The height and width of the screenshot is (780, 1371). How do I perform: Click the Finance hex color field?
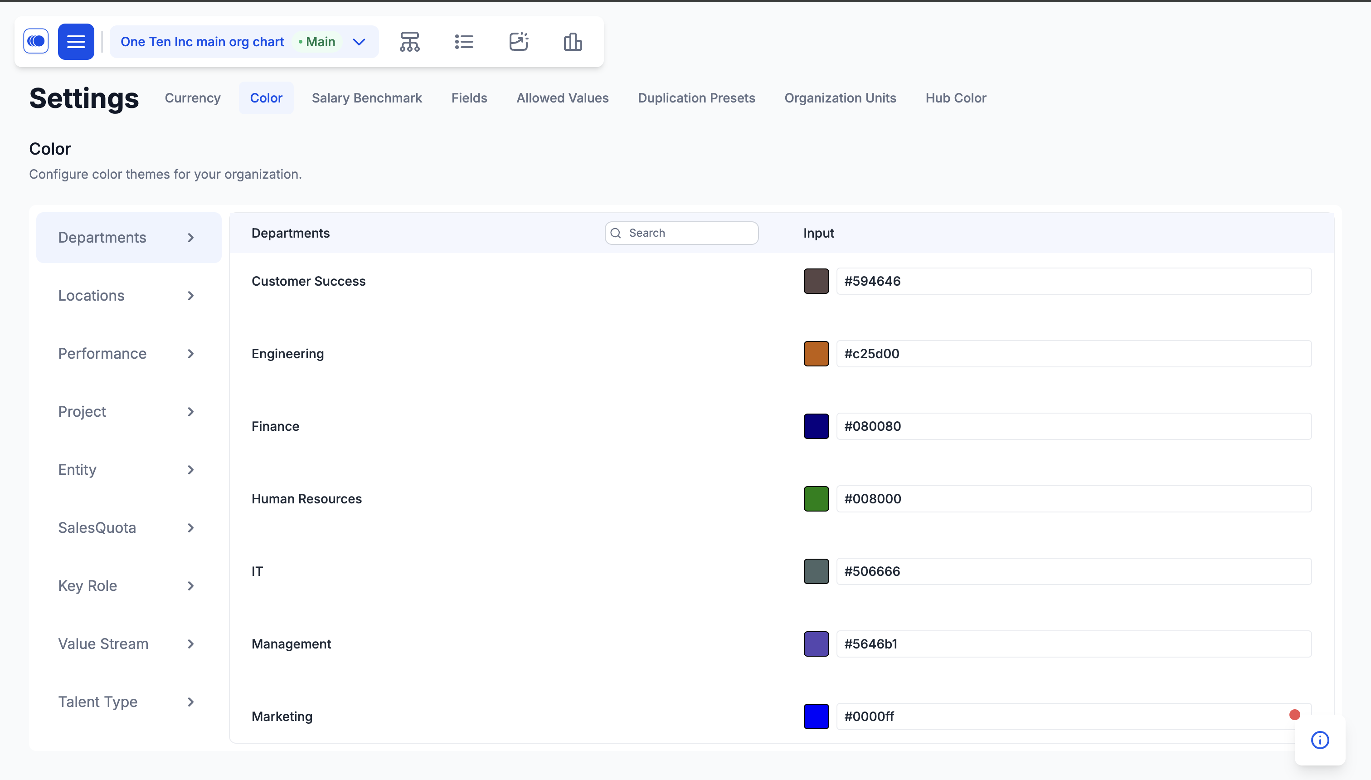coord(1073,426)
